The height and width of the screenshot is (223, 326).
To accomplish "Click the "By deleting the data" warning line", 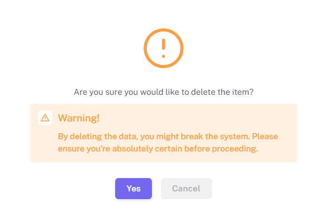I will click(168, 136).
